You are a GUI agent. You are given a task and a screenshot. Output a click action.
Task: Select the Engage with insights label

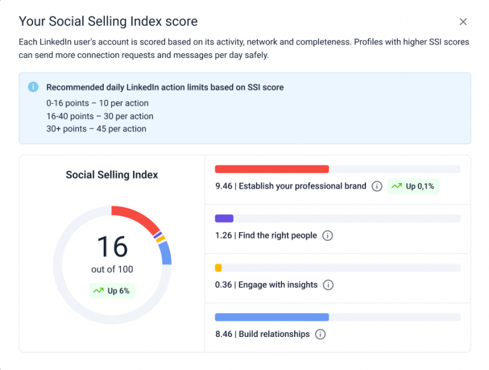[278, 285]
